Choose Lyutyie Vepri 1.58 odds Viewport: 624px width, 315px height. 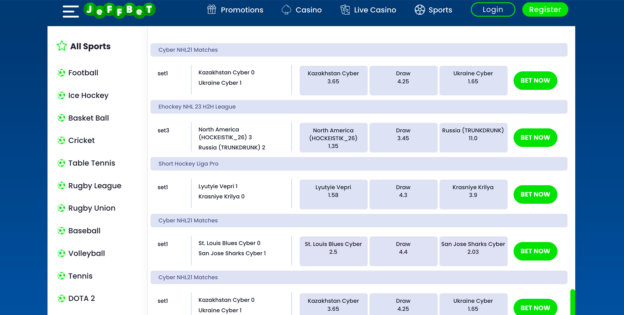(333, 194)
